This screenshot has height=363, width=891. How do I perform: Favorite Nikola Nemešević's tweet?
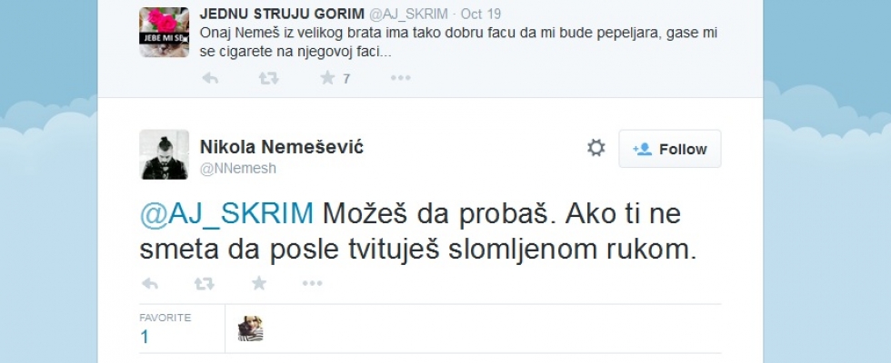[x=259, y=283]
